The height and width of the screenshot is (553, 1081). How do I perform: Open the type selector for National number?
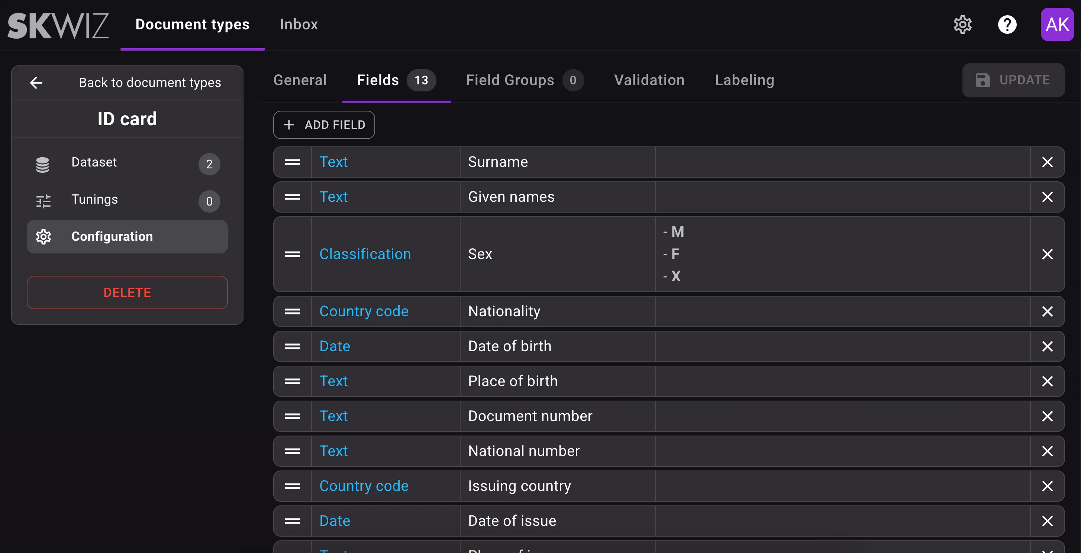[333, 451]
